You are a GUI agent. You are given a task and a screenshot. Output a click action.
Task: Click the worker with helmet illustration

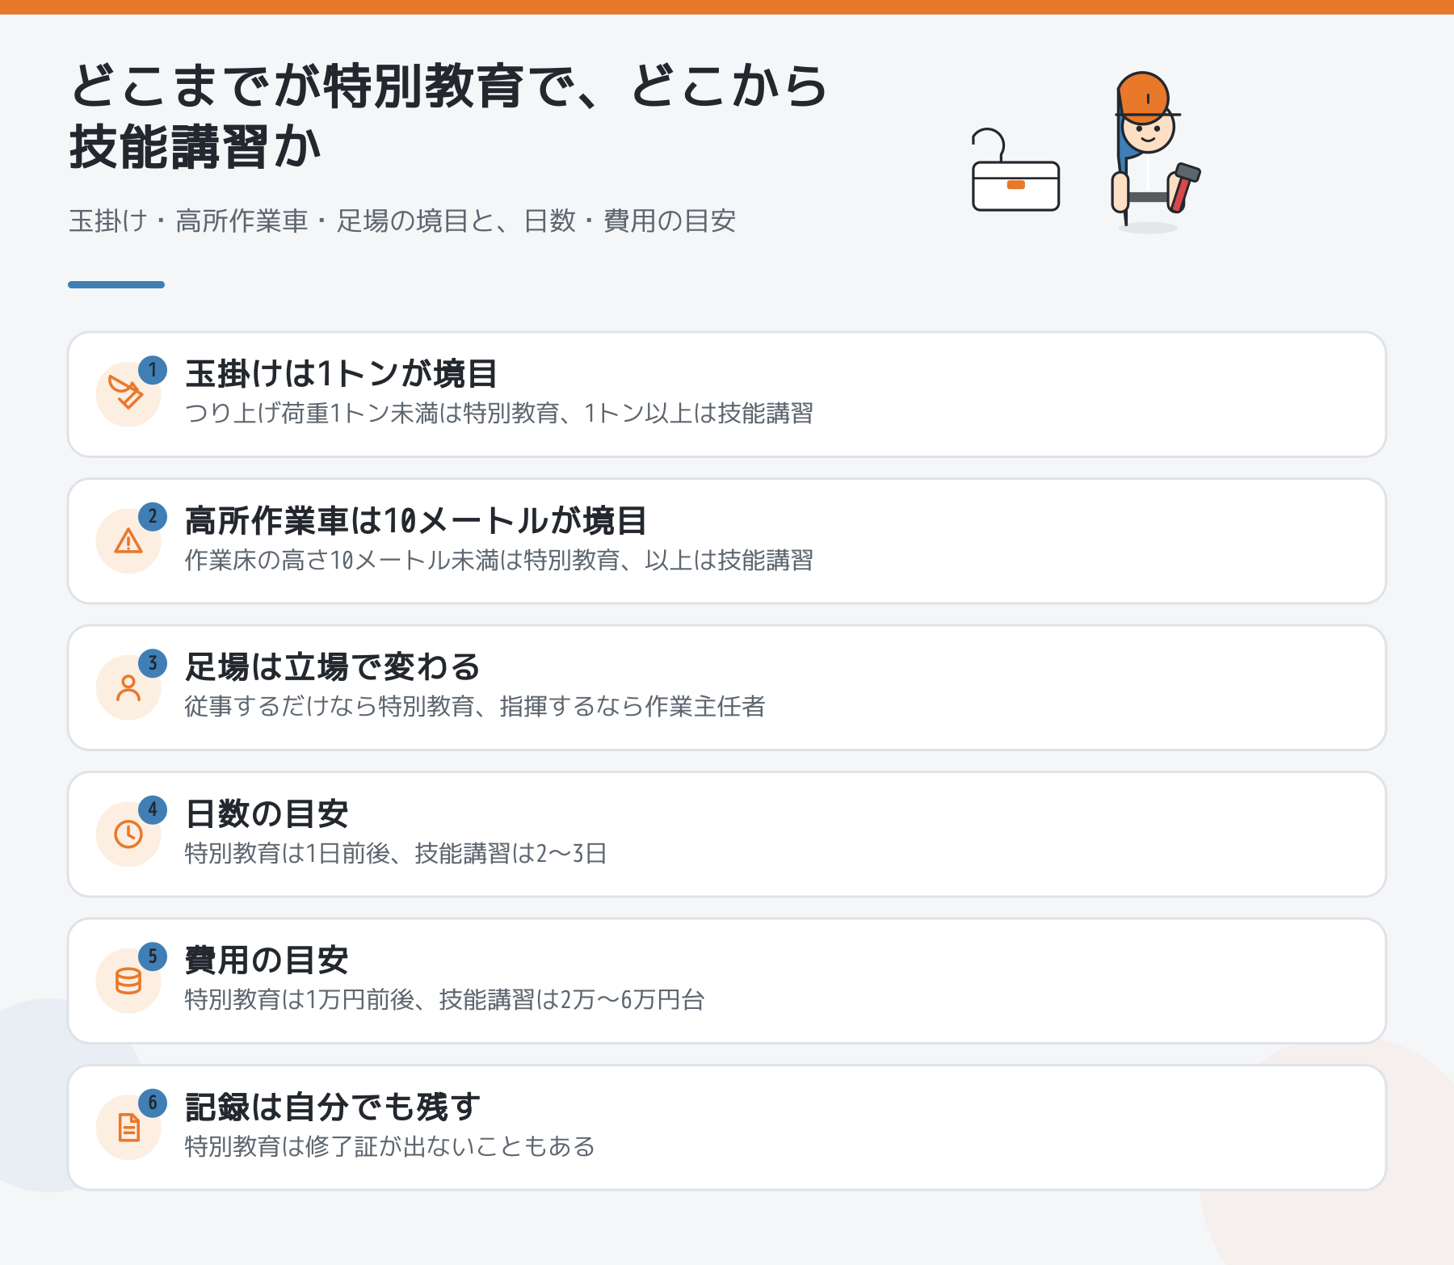1154,152
